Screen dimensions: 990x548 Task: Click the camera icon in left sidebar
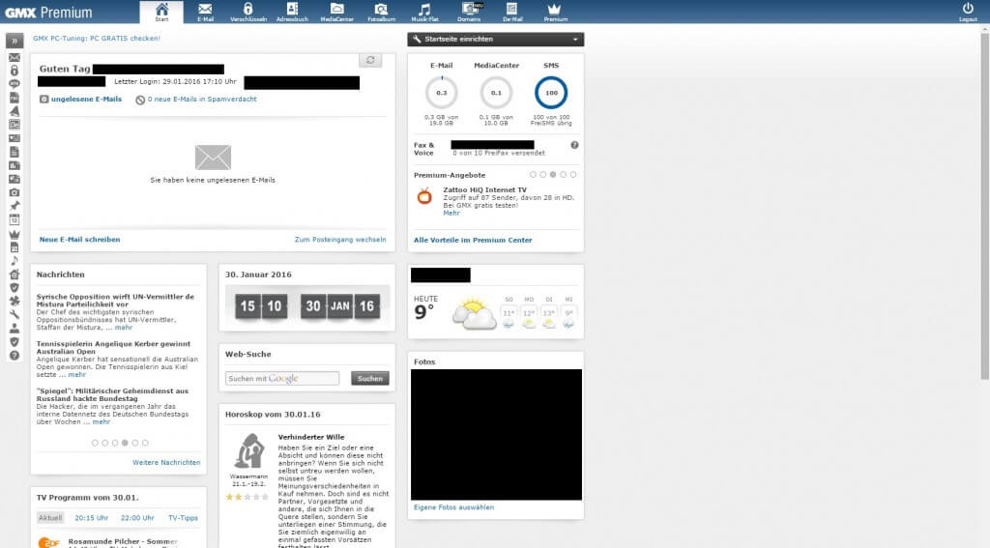(x=14, y=192)
